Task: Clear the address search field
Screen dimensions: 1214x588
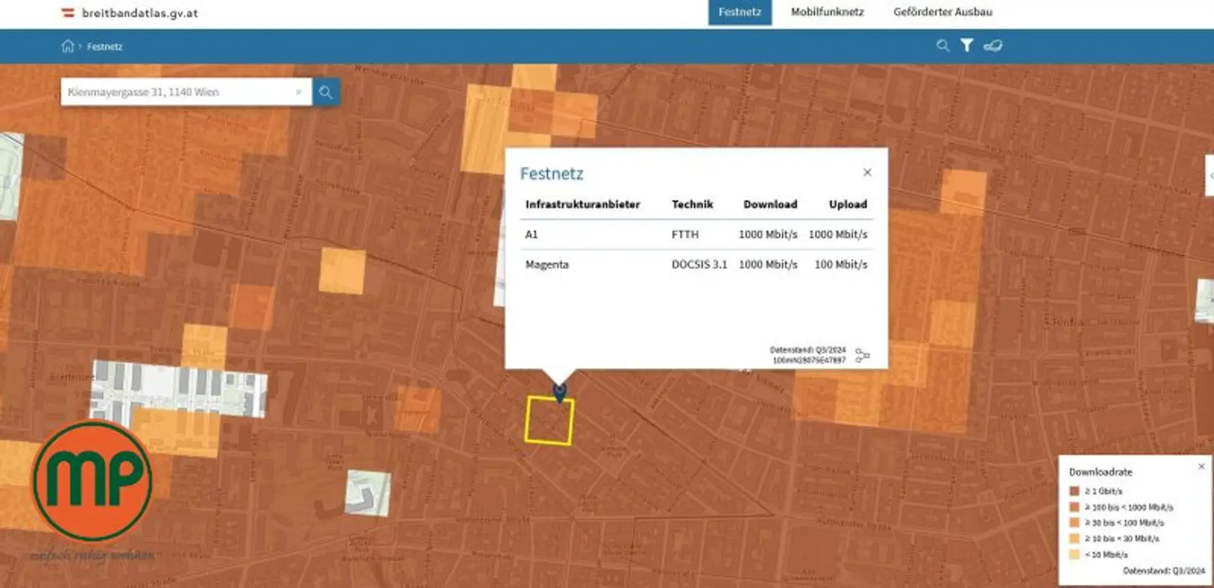Action: point(298,92)
